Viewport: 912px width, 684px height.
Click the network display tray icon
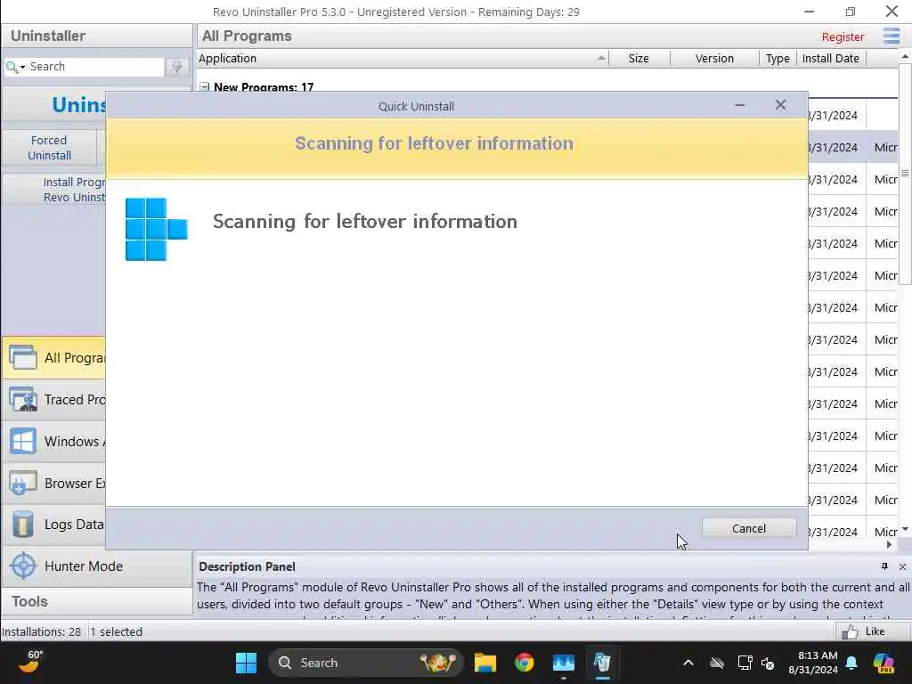pyautogui.click(x=745, y=663)
